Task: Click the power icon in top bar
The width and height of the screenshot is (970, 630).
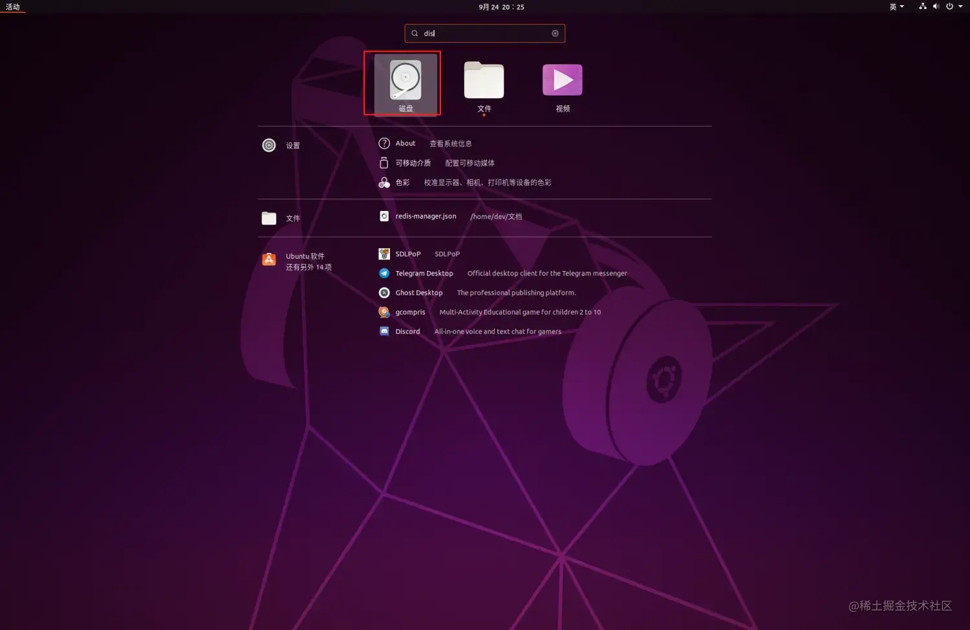Action: click(x=949, y=6)
